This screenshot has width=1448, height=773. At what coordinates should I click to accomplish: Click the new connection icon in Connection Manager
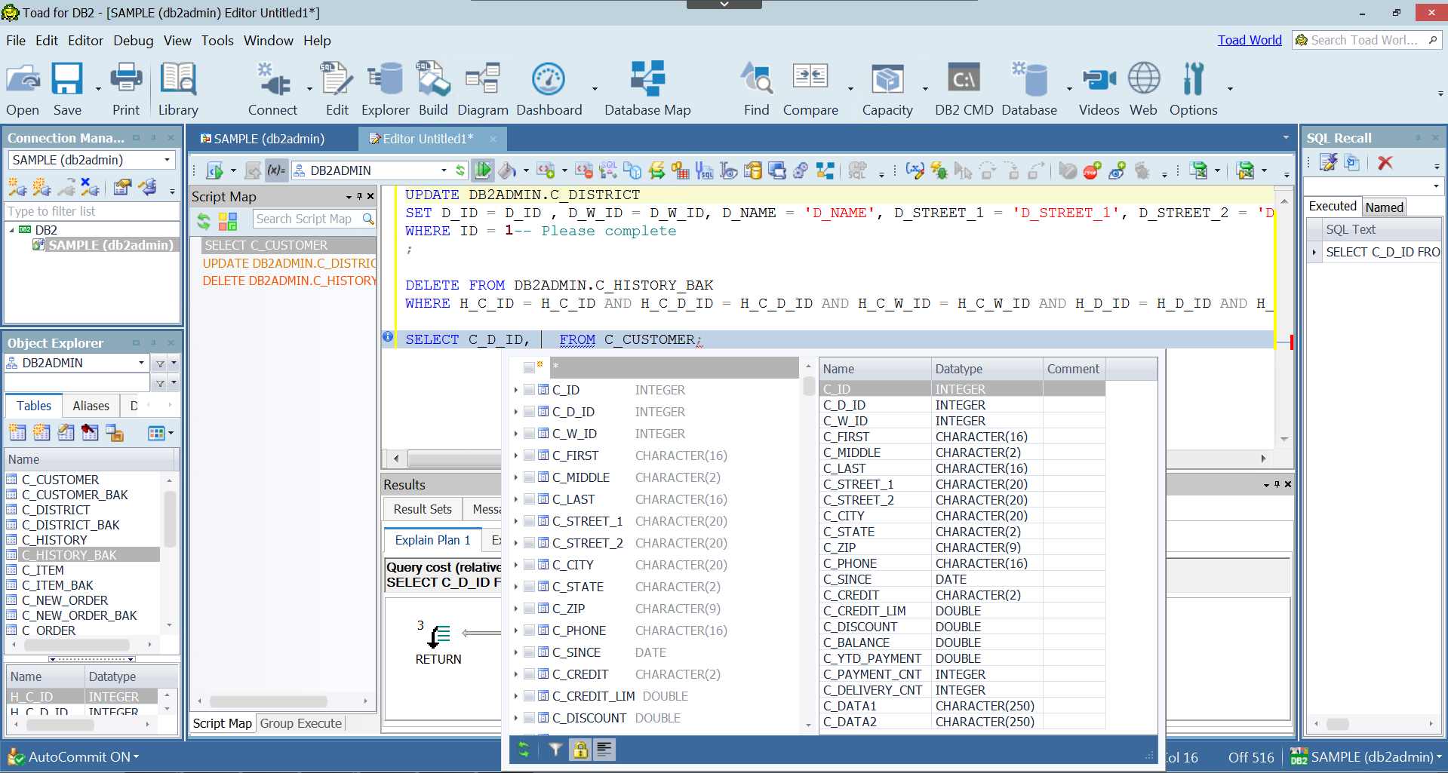click(x=17, y=186)
